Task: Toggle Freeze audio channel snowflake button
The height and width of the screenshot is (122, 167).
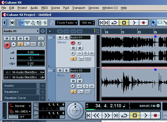Action: [41, 44]
